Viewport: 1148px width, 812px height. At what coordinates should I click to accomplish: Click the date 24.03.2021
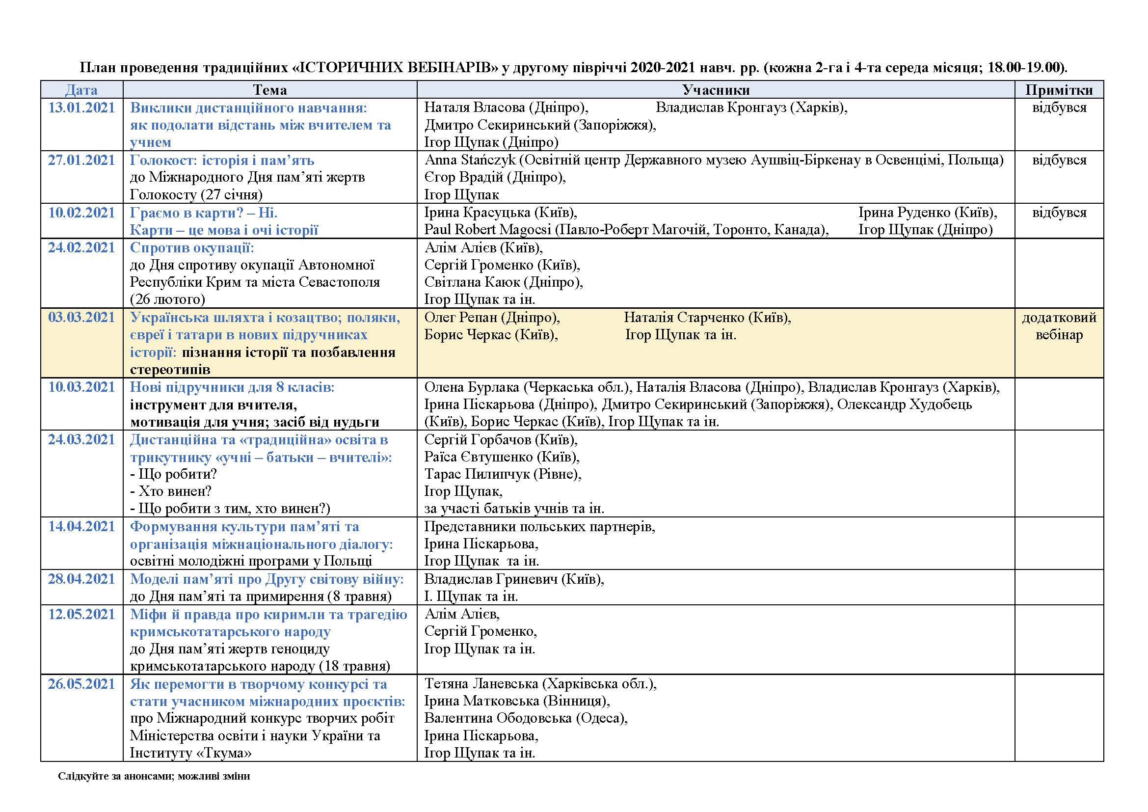(x=81, y=439)
